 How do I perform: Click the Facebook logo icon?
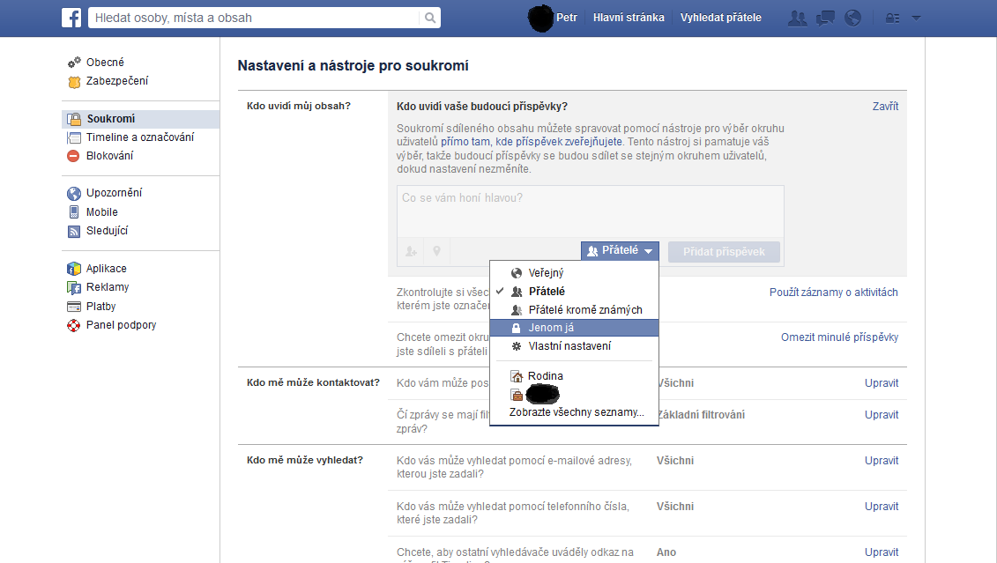click(x=71, y=18)
